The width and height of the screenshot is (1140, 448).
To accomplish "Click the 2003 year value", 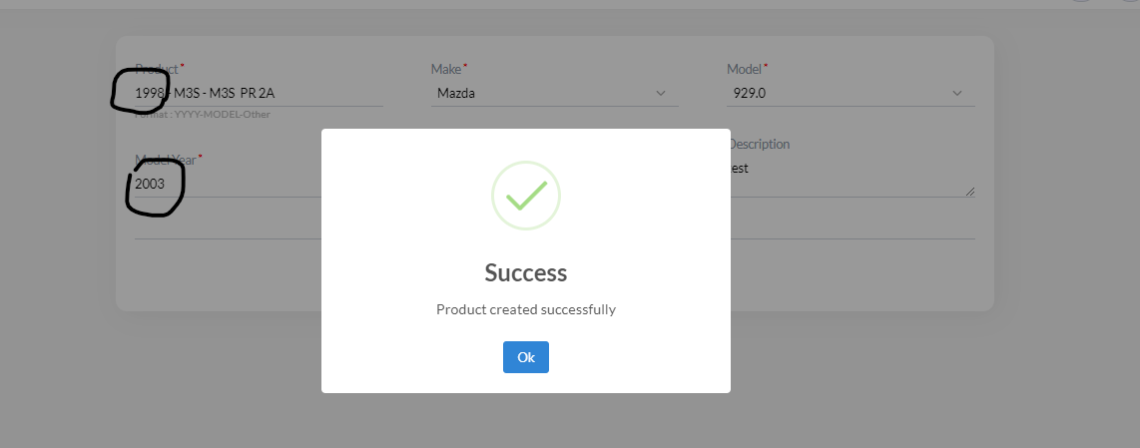I will 150,184.
